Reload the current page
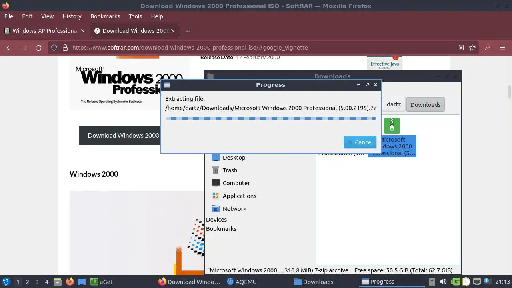The height and width of the screenshot is (288, 512). pos(38,48)
